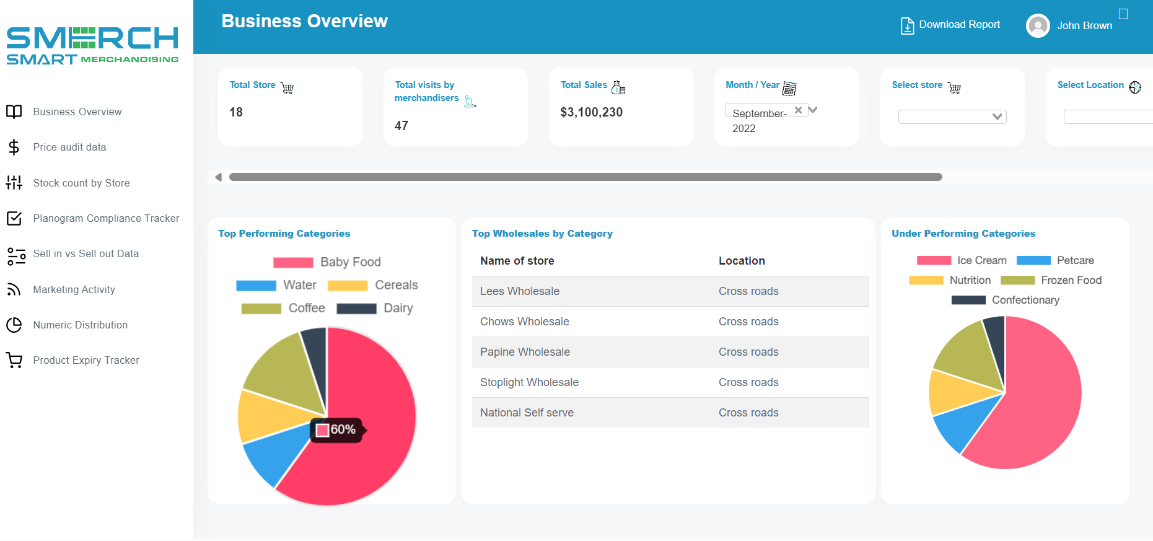Screen dimensions: 1153x541
Task: Toggle the Cereals legend item
Action: pos(373,285)
